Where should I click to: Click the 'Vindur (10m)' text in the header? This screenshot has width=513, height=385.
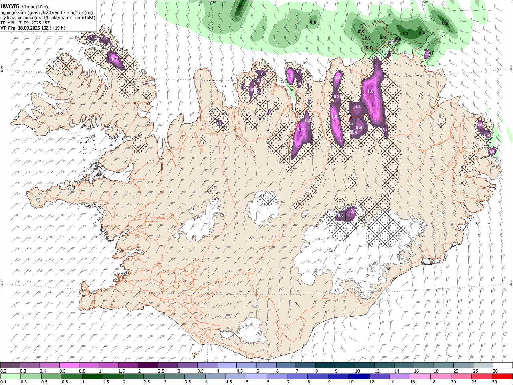click(35, 7)
